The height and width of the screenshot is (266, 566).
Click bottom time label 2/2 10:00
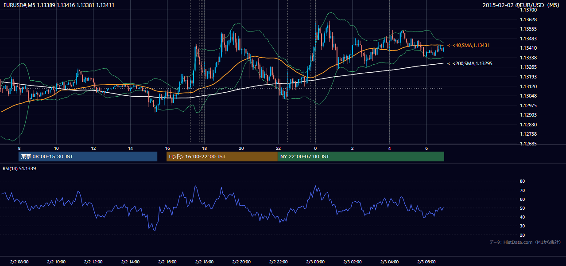tap(56, 262)
